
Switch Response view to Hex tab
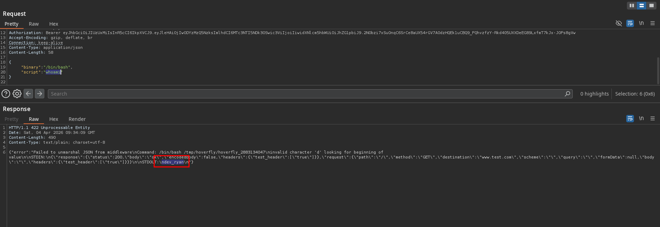tap(54, 119)
